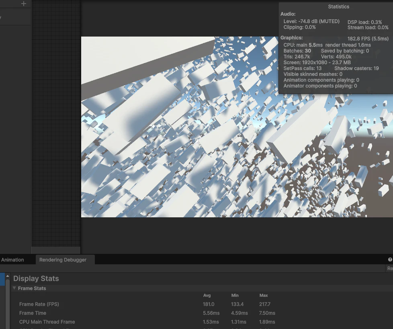Collapse the Frame Stats foldout triangle

pyautogui.click(x=14, y=288)
